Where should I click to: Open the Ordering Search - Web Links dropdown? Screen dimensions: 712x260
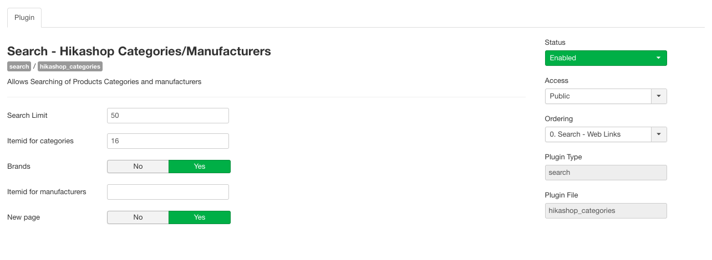[598, 134]
